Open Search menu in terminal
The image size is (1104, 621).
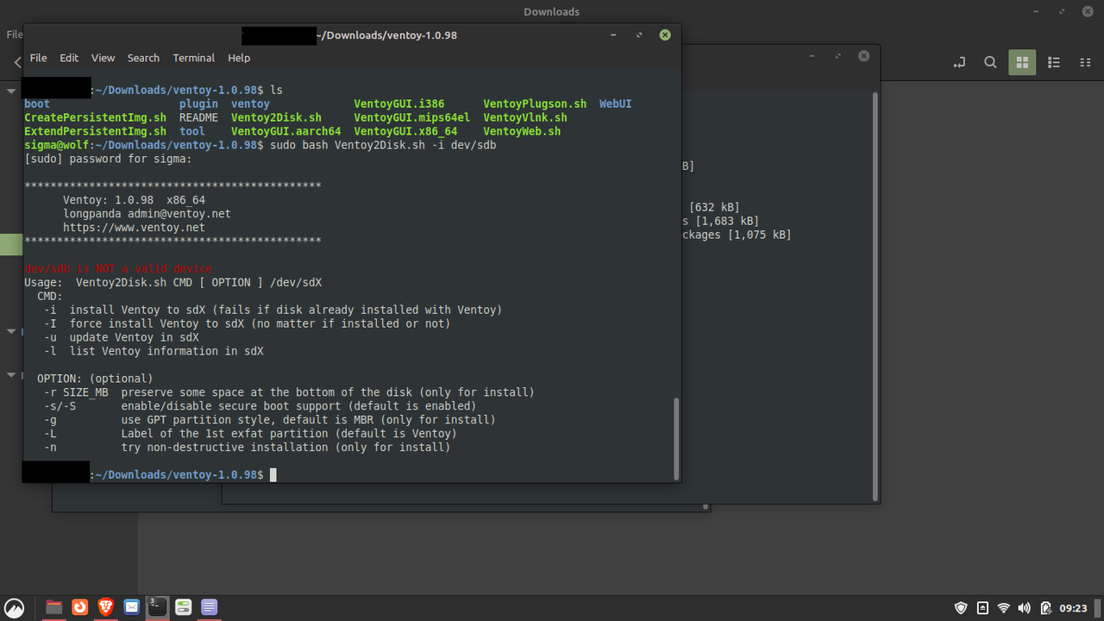(143, 58)
